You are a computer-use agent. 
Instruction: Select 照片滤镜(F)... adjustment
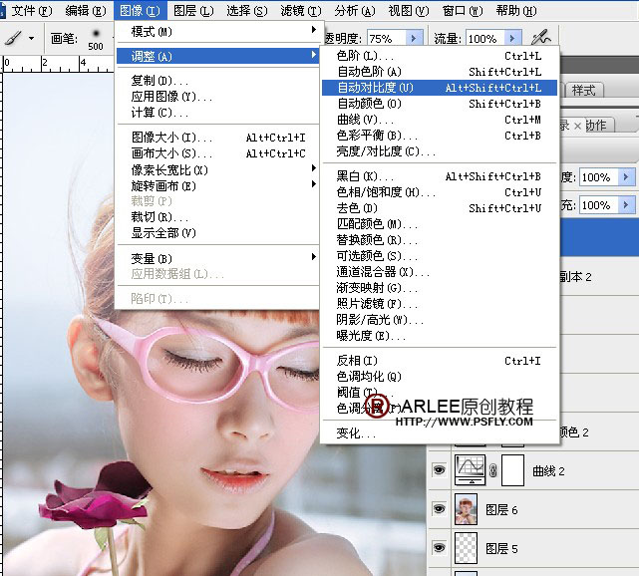point(440,304)
